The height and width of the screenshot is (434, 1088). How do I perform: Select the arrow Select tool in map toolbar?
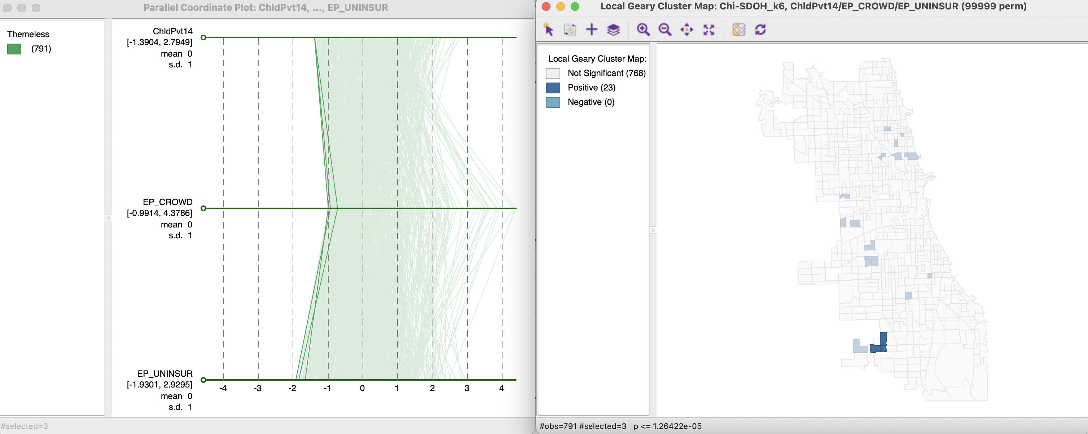coord(548,30)
